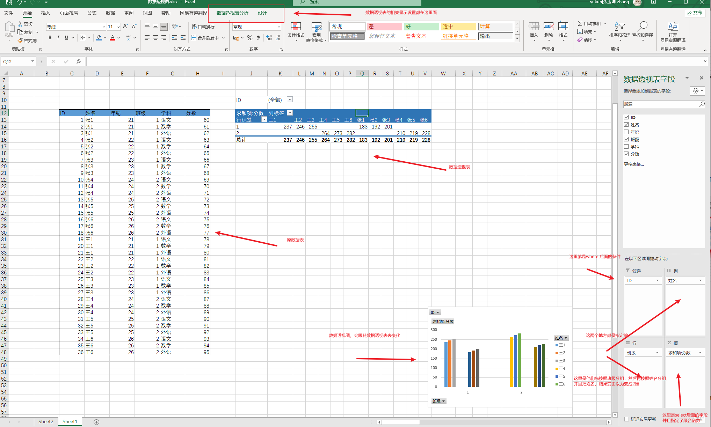Image resolution: width=711 pixels, height=427 pixels.
Task: Click the 更多表格... link
Action: click(x=634, y=164)
